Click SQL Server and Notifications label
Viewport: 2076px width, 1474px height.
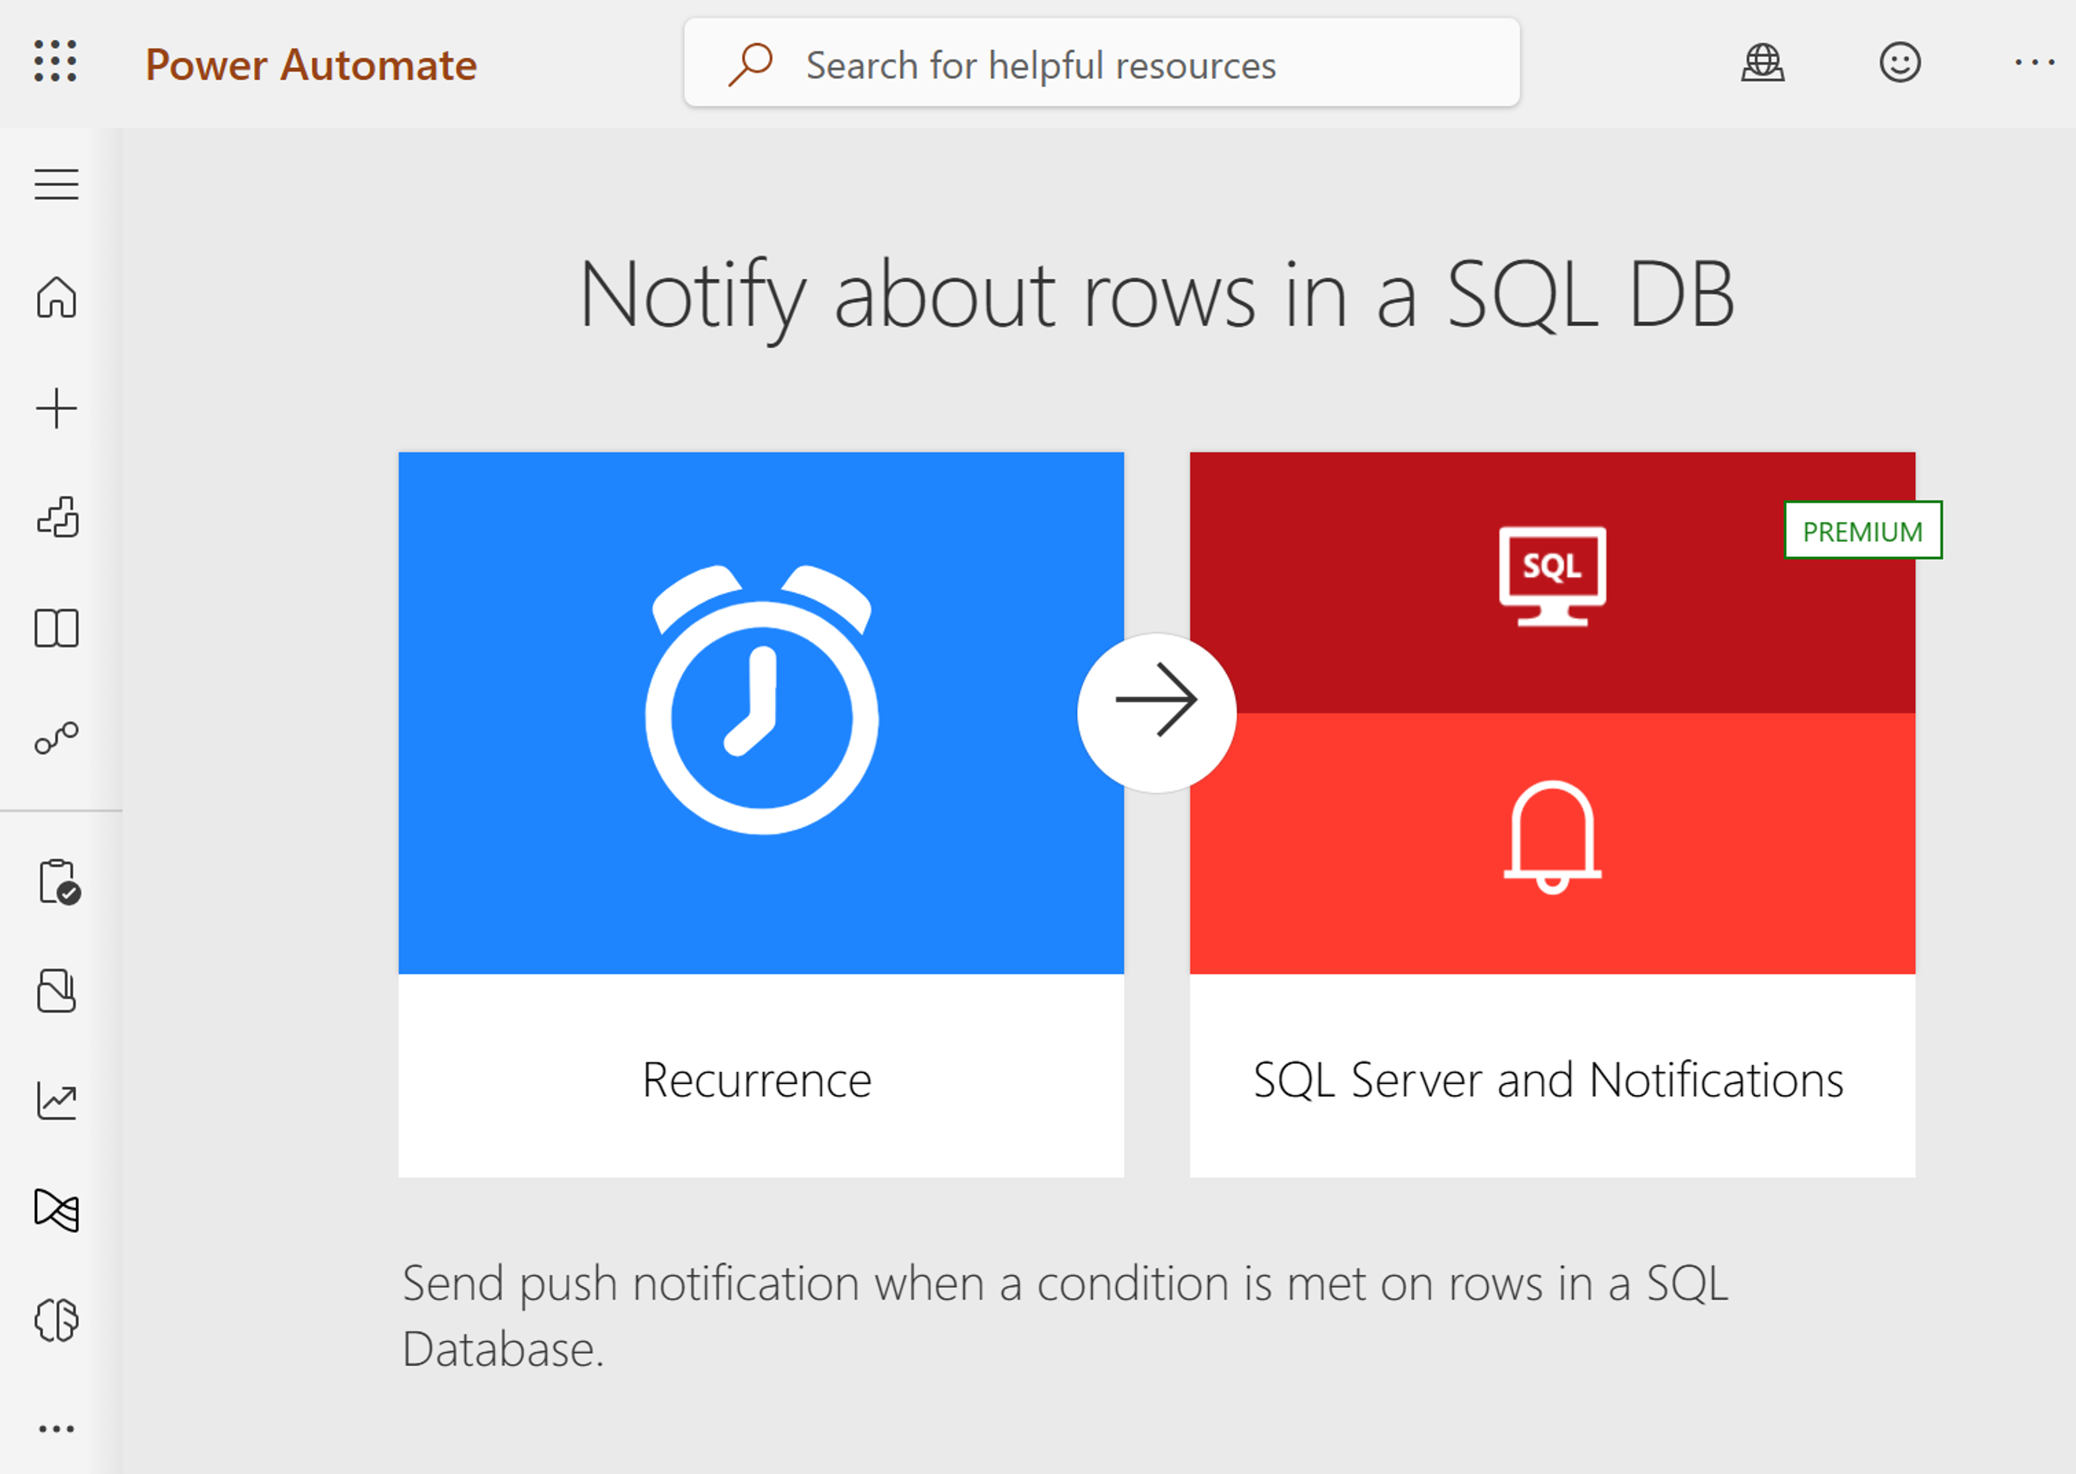1548,1080
